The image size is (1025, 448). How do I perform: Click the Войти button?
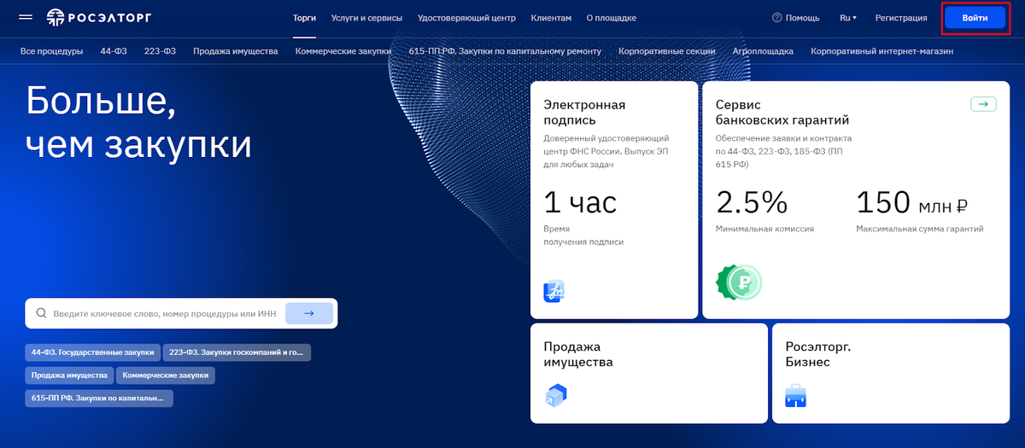point(975,18)
